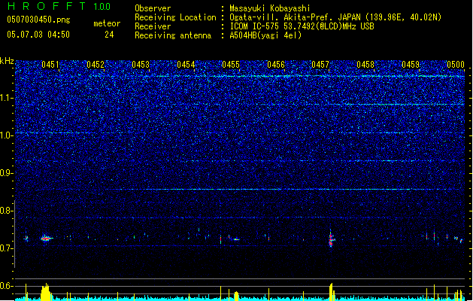Click the strong meteor echo near 0457

pos(331,239)
